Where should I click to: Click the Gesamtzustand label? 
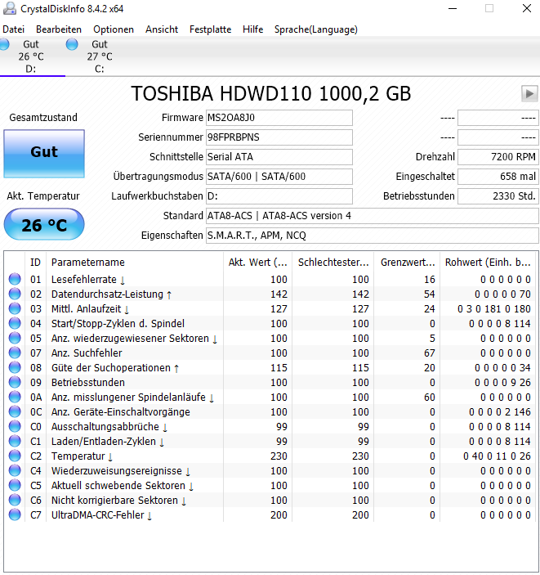point(43,117)
